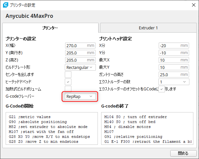Click the 'M104 S0 ; turn off extruder' line
The width and height of the screenshot is (199, 159).
136,117
